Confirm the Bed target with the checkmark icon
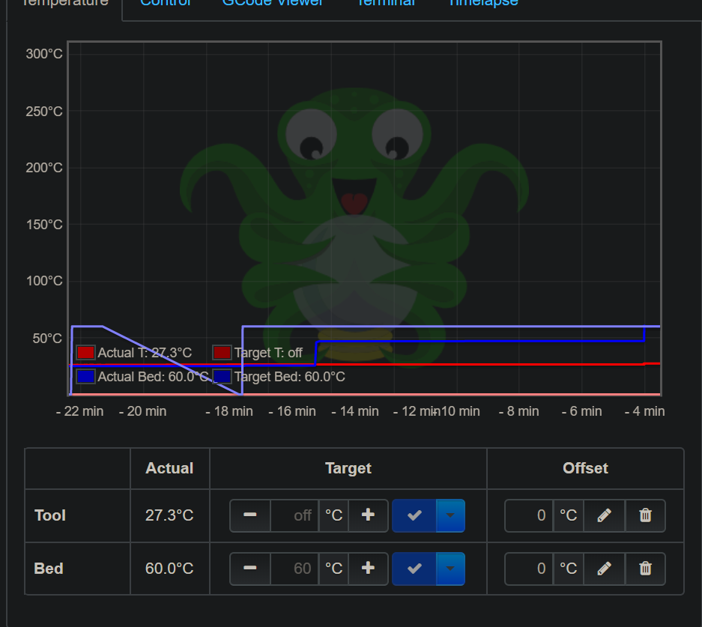The height and width of the screenshot is (627, 702). coord(414,569)
